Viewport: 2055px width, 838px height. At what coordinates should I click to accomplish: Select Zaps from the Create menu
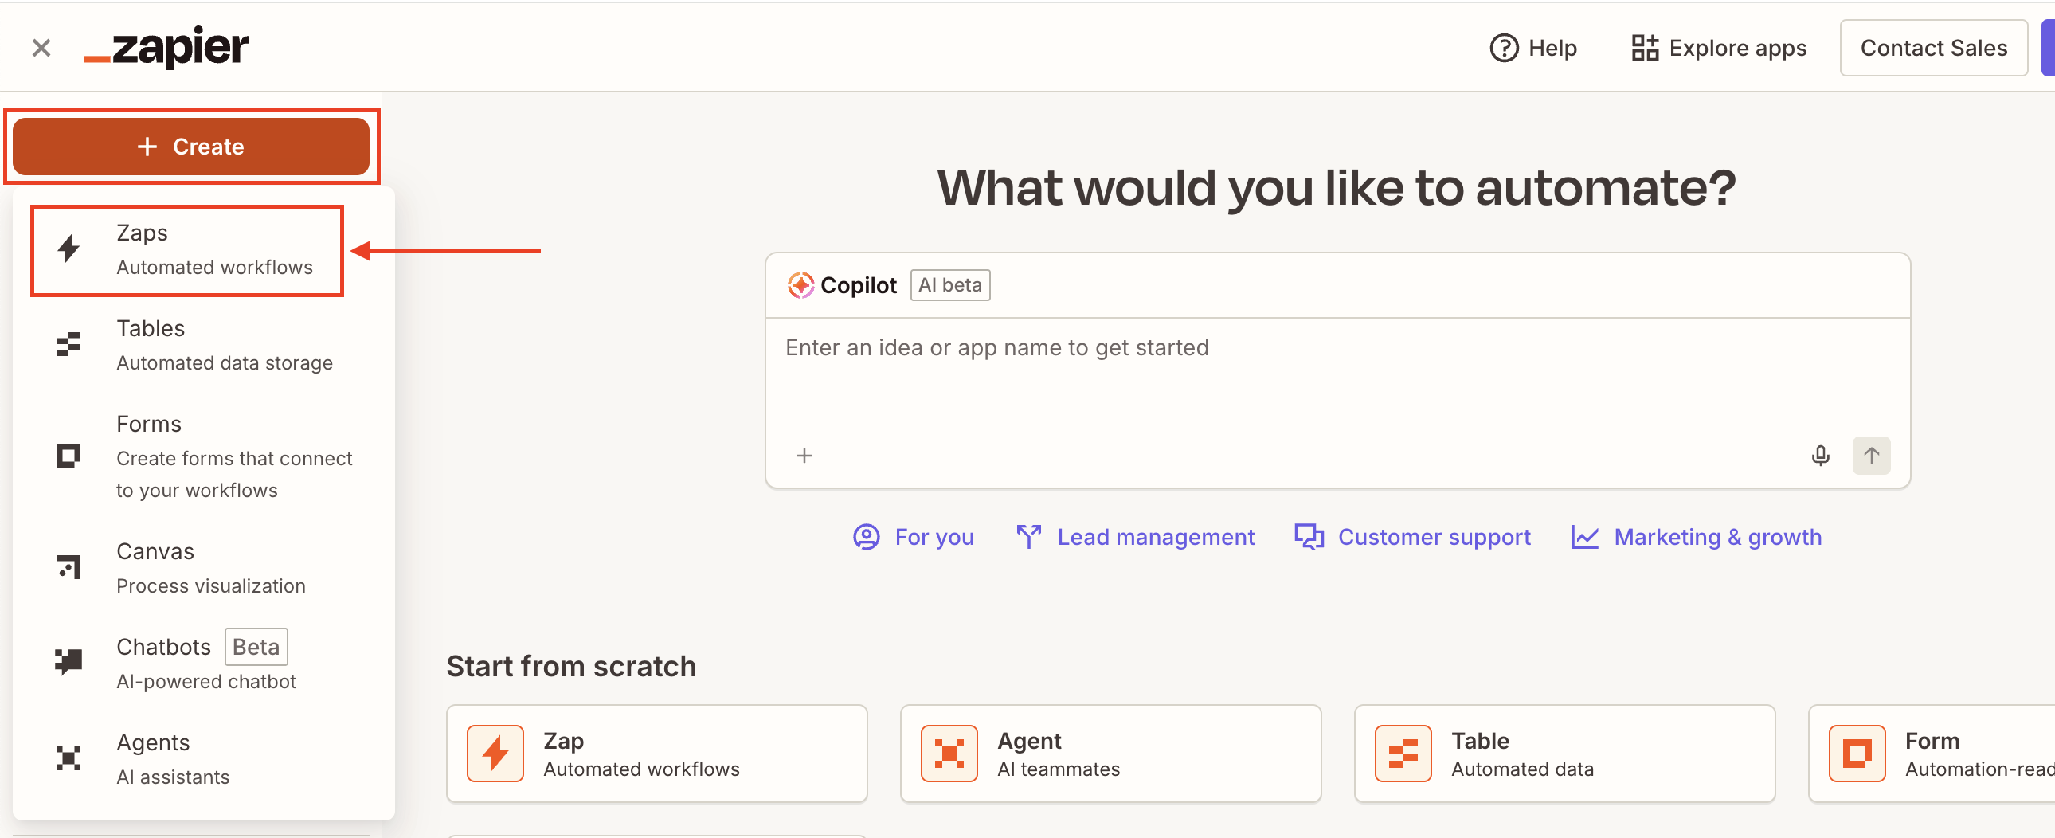coord(187,250)
